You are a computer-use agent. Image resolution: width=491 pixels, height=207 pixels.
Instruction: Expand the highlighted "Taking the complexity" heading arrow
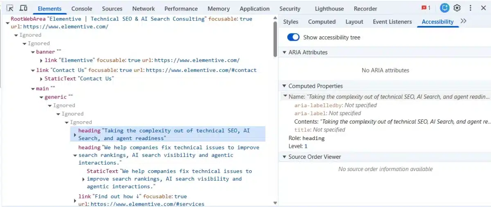pyautogui.click(x=75, y=135)
